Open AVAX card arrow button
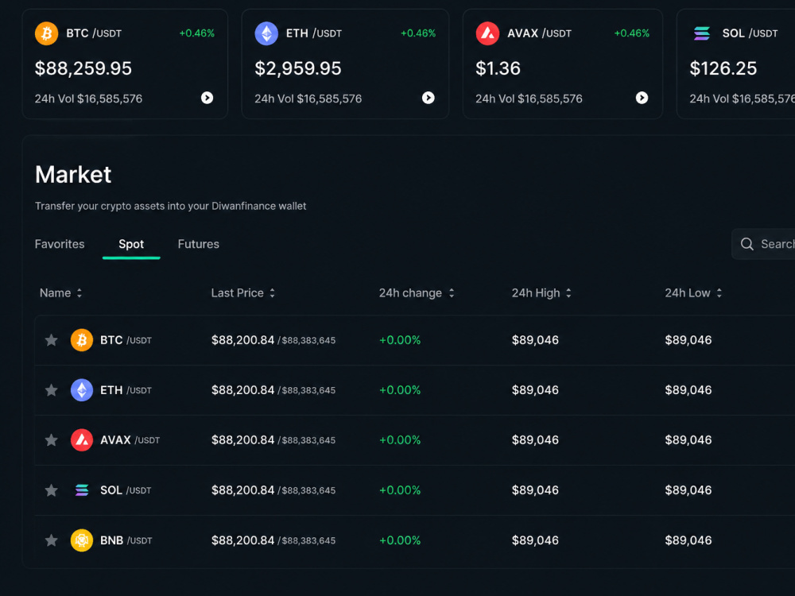 [x=642, y=98]
